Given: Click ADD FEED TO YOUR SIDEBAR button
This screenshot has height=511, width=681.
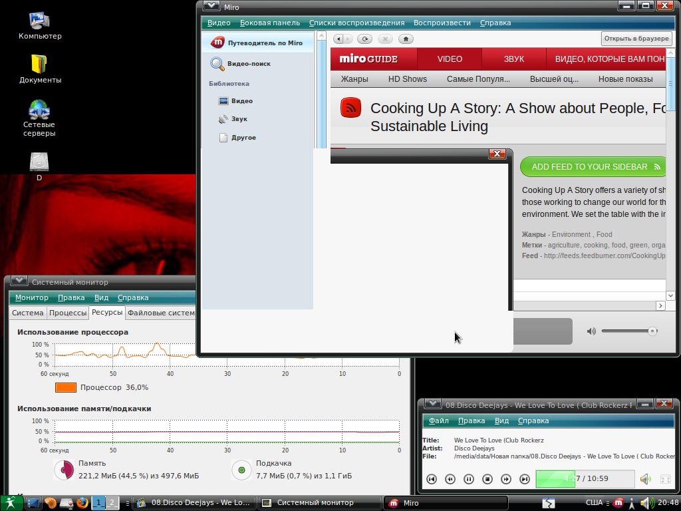Looking at the screenshot, I should (593, 167).
